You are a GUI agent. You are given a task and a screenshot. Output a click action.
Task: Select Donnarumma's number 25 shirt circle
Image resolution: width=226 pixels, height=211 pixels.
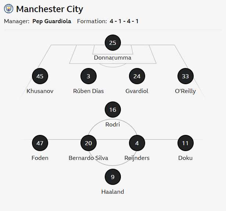pyautogui.click(x=112, y=43)
